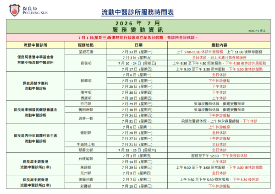Click '上午林永森醫師替' change text
Viewport: 275px width, 194px height.
pyautogui.click(x=225, y=121)
